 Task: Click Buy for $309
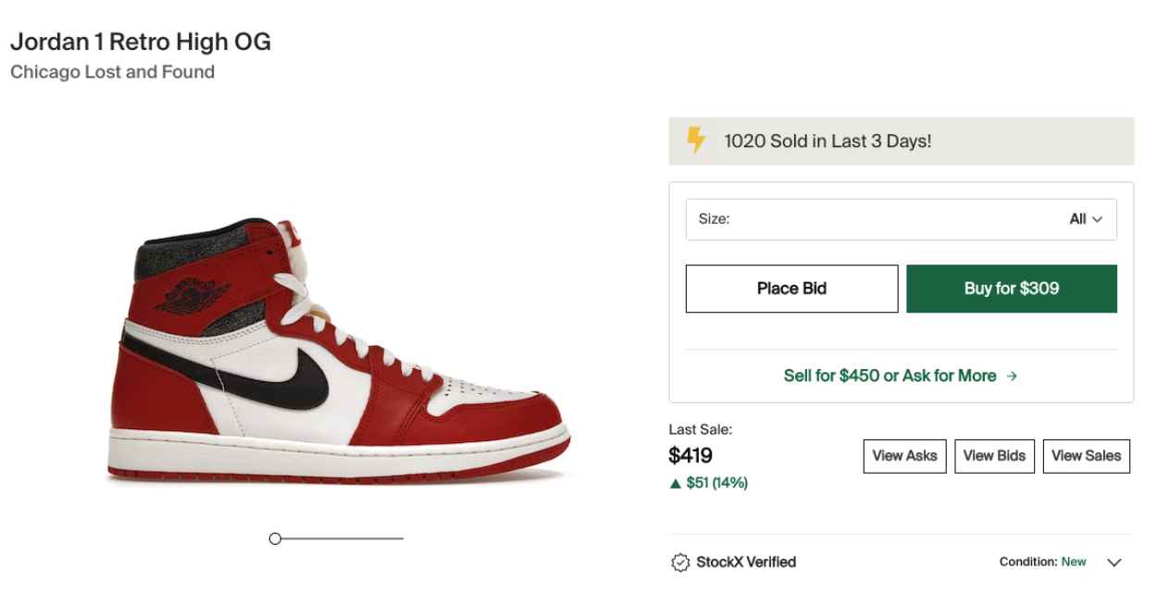[1012, 288]
